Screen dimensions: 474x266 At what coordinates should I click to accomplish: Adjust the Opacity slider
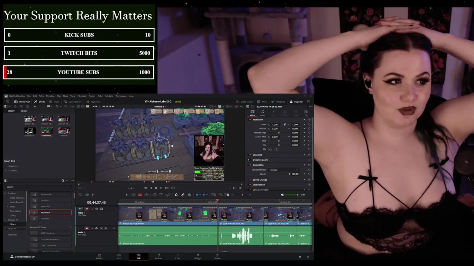pos(279,174)
